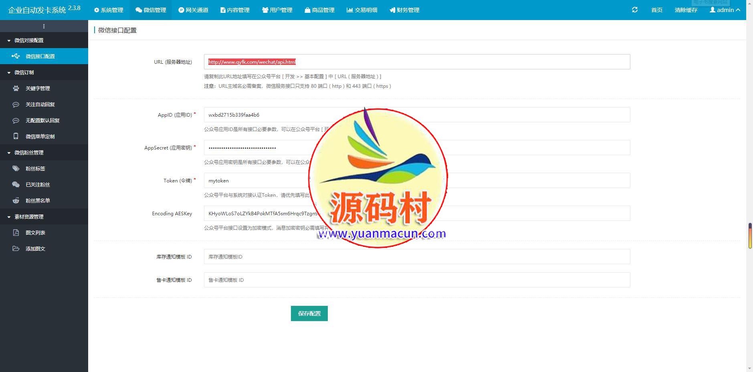
Task: Open 已关注粉丝 WeChat icon item
Action: (38, 184)
